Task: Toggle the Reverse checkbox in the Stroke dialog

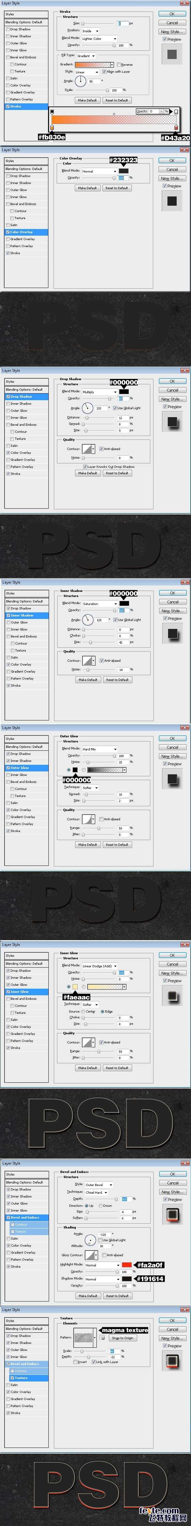Action: [x=119, y=64]
